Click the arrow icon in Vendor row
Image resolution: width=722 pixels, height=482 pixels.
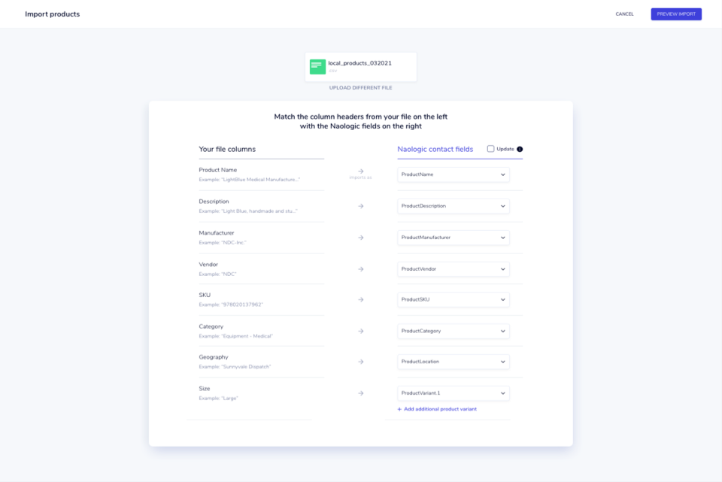pyautogui.click(x=361, y=269)
